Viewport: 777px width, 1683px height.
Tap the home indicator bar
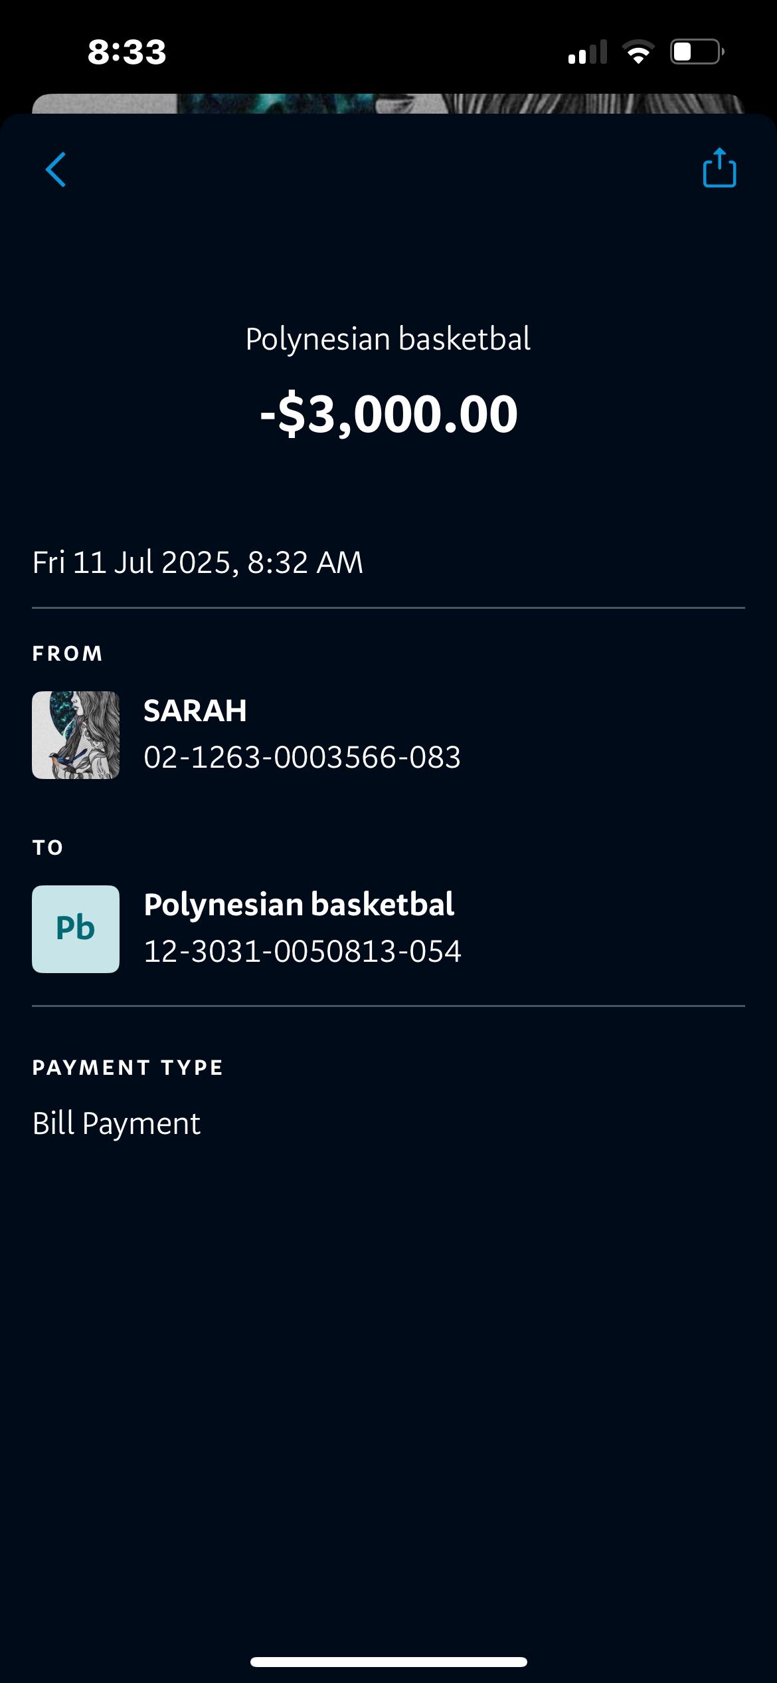coord(388,1662)
